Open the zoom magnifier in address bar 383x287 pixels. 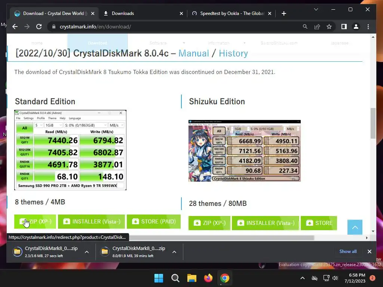pyautogui.click(x=305, y=27)
